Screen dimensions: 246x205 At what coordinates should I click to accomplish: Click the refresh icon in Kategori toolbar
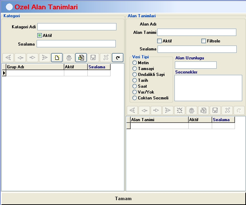[118, 58]
